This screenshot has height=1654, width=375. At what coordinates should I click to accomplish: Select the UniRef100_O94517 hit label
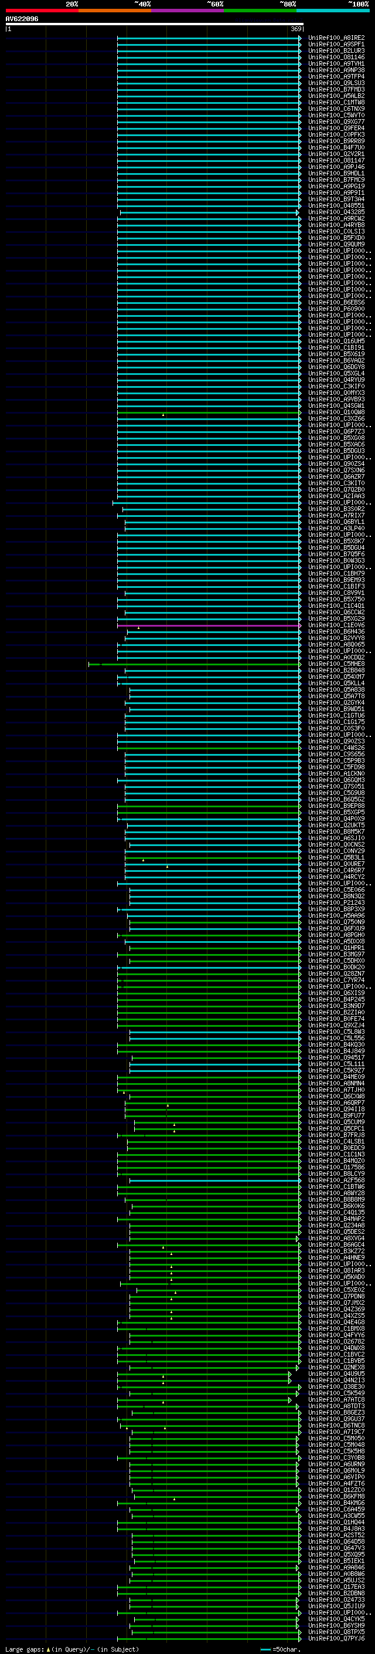[336, 1057]
